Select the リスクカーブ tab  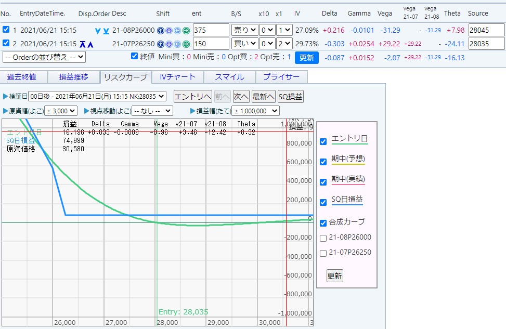click(126, 77)
